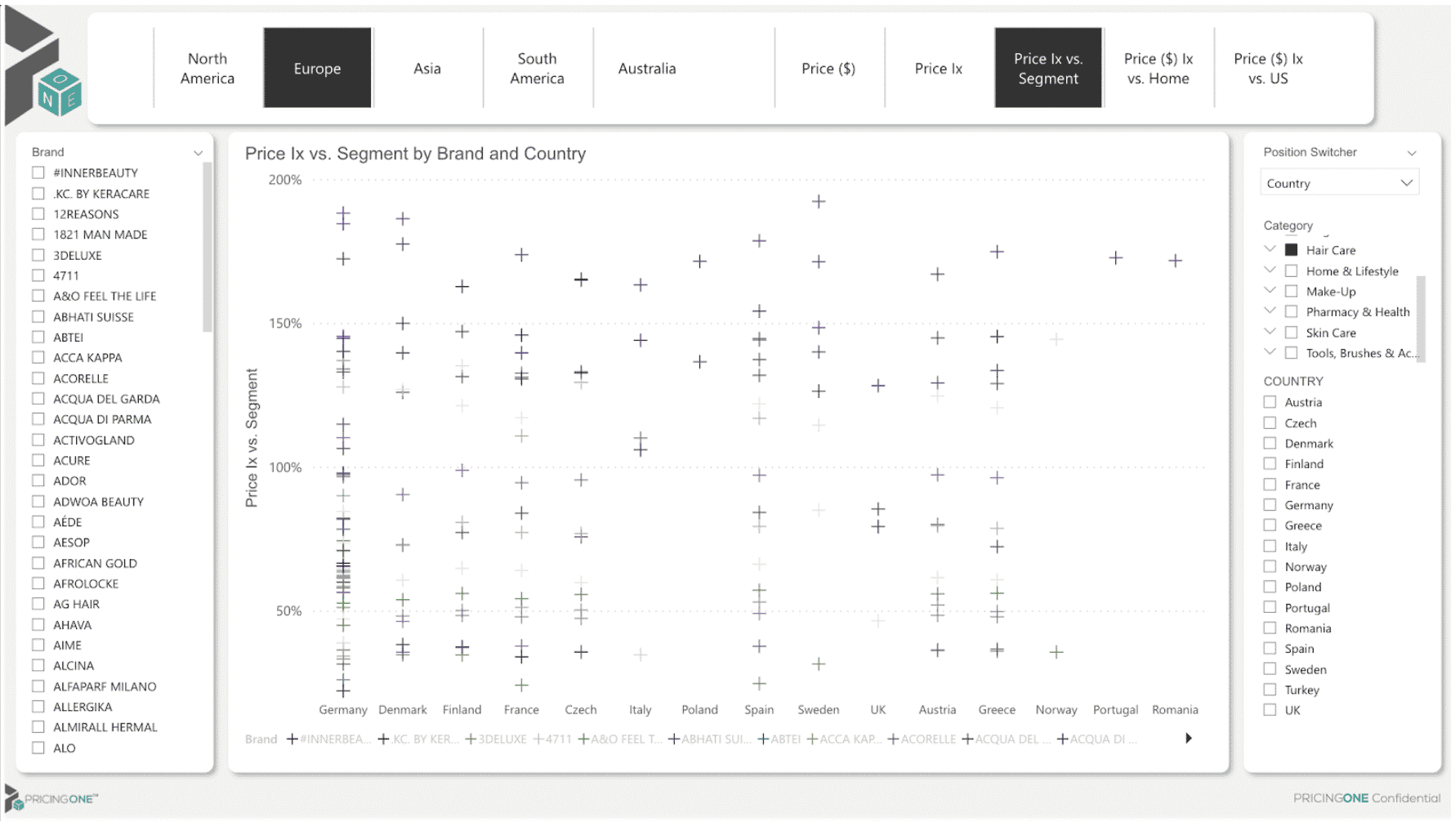The image size is (1451, 827).
Task: Click the ACORELLE legend marker
Action: pyautogui.click(x=893, y=739)
